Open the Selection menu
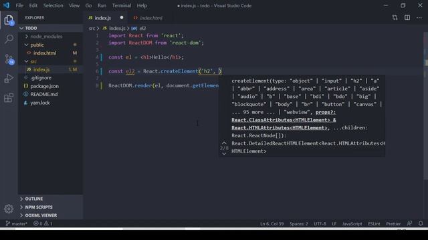This screenshot has height=240, width=428. pyautogui.click(x=53, y=5)
